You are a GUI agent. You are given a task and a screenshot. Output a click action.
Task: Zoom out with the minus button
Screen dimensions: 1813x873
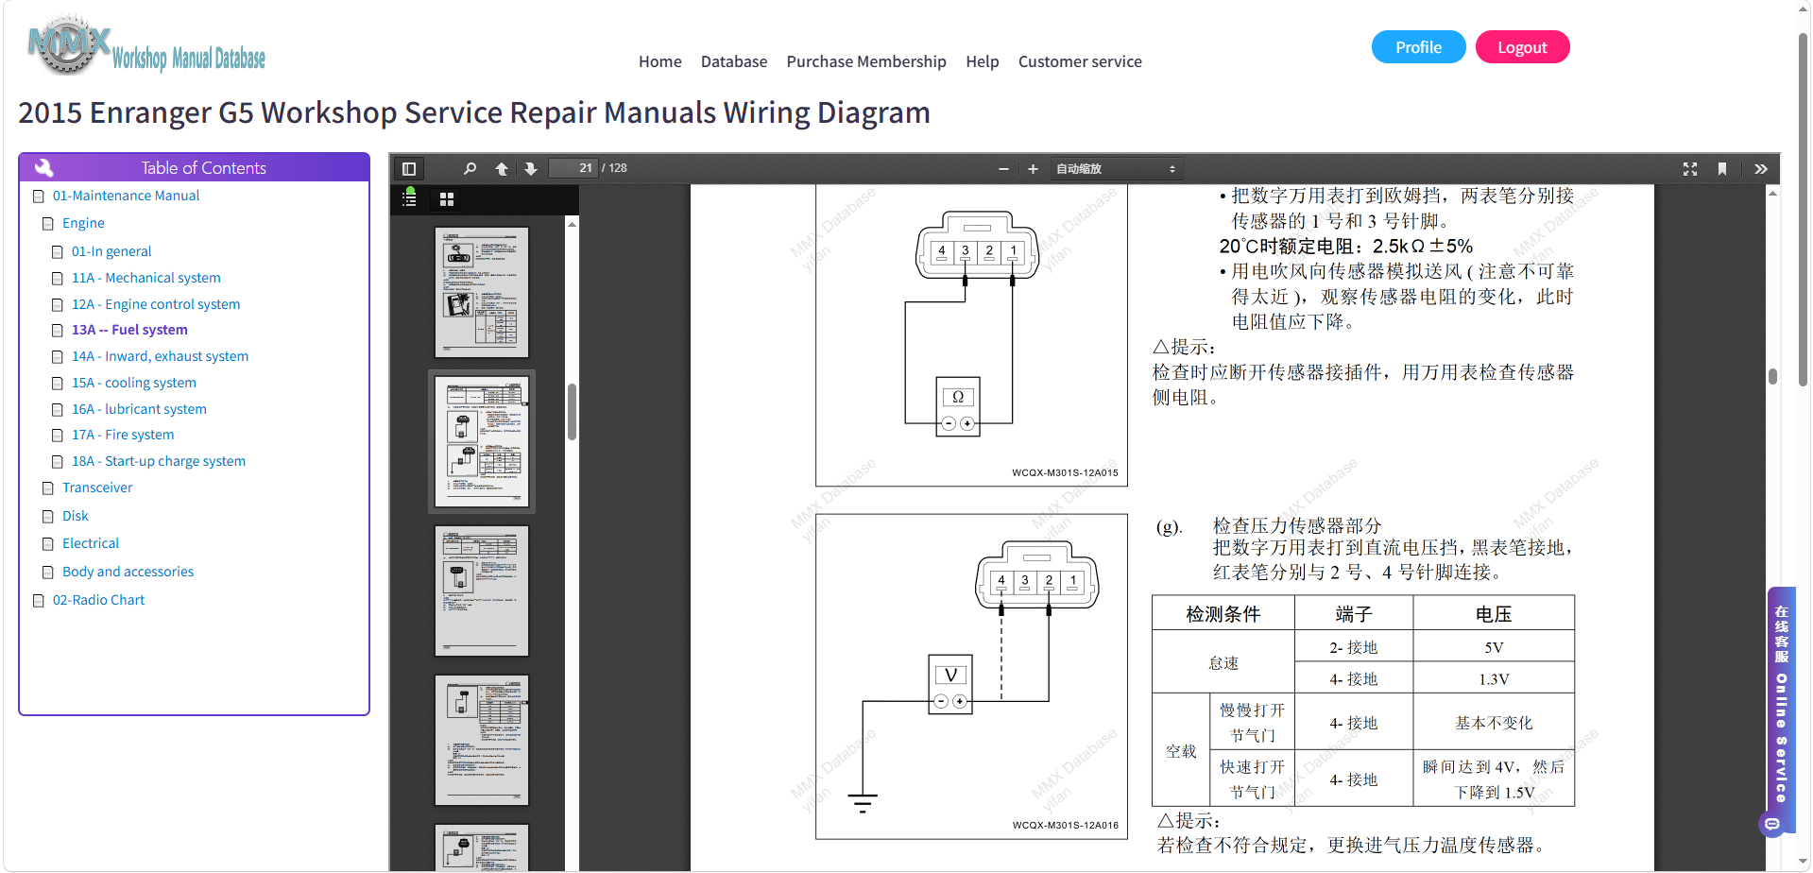pos(1003,169)
